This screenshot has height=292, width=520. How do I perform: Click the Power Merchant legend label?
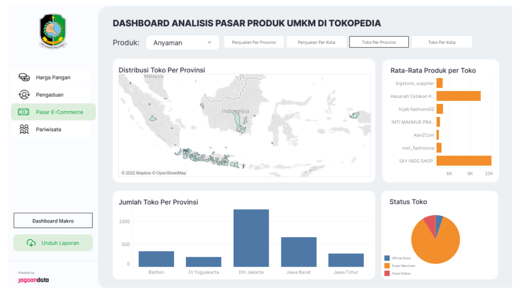click(403, 266)
